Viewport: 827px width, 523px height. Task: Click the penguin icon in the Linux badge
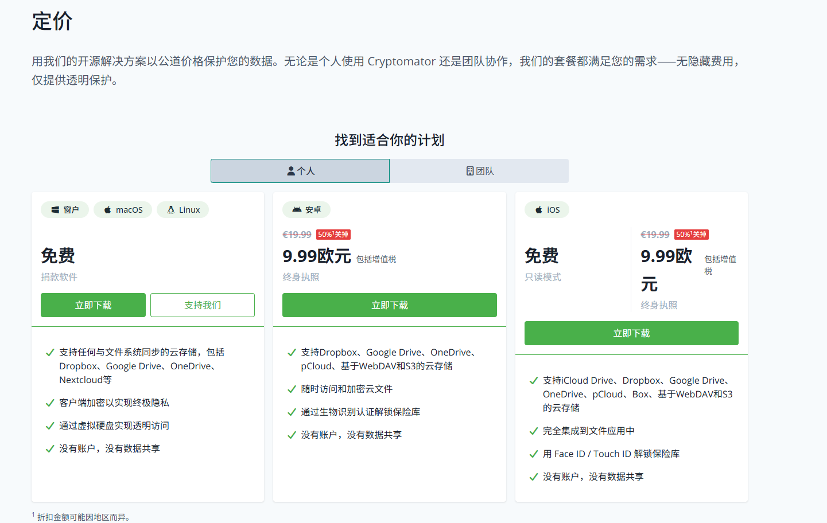coord(170,210)
